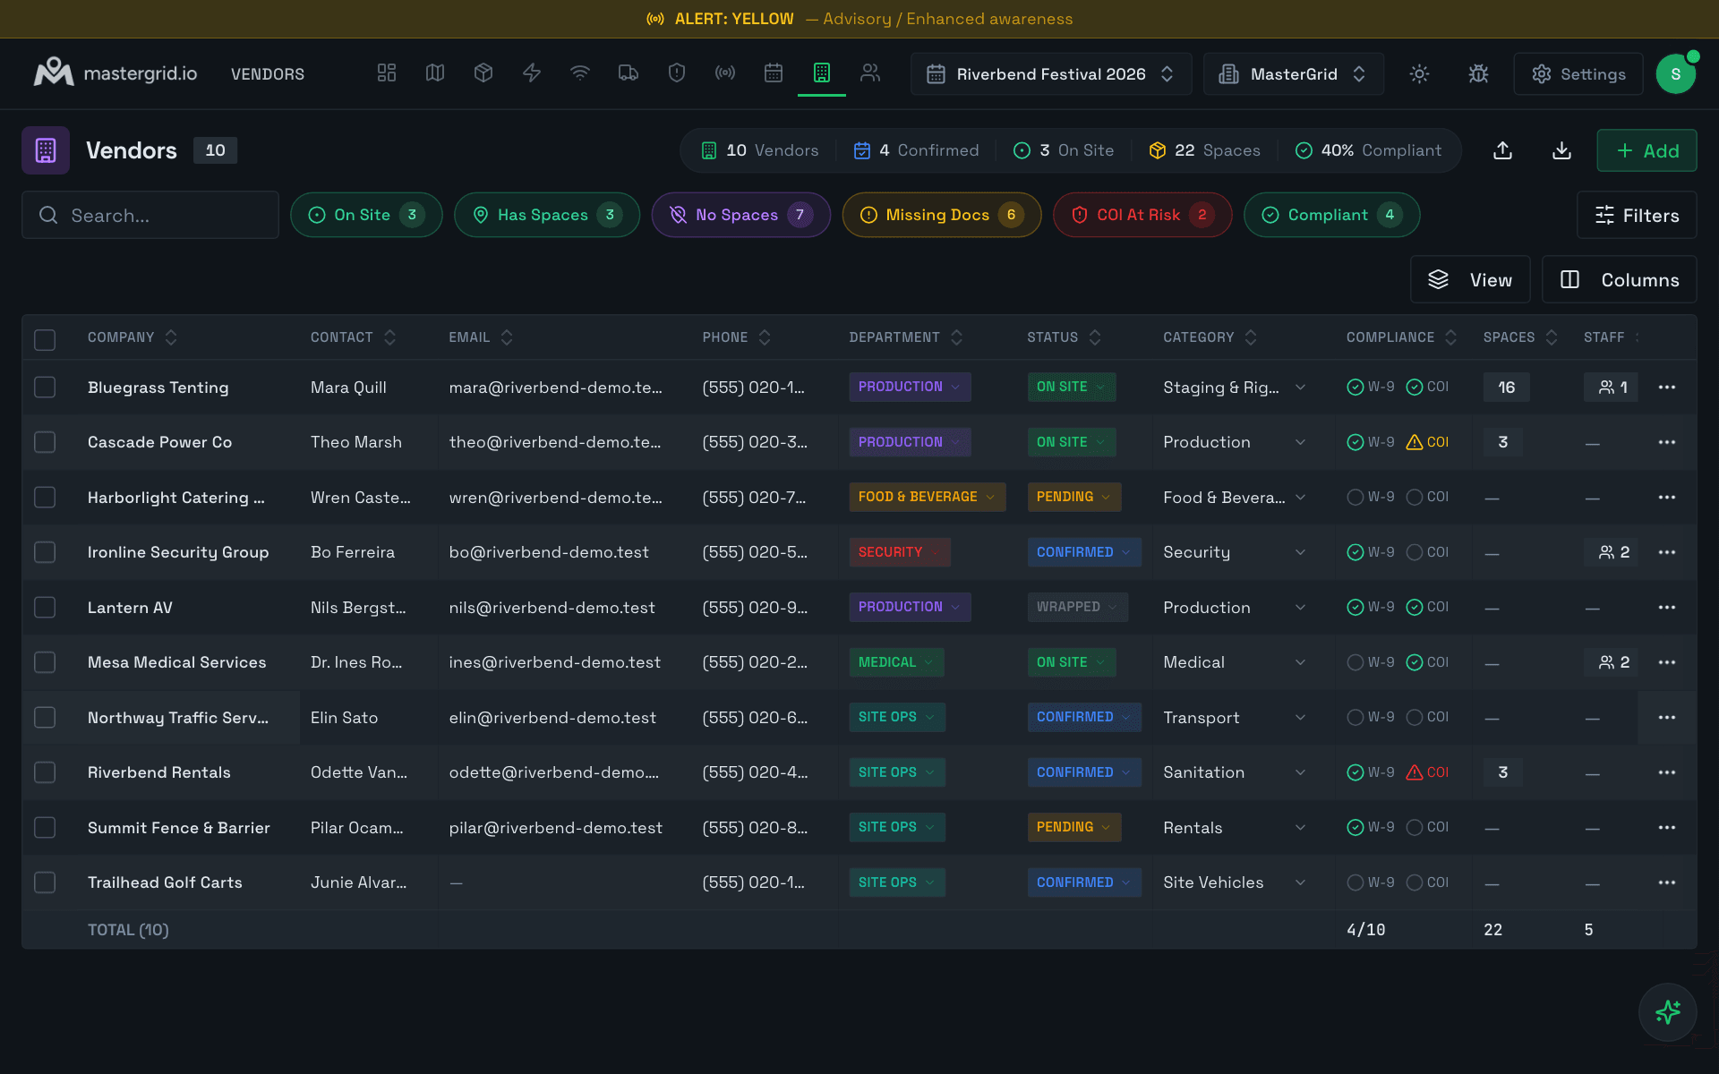Expand Ironline's Security category dropdown
Viewport: 1719px width, 1074px height.
1234,552
